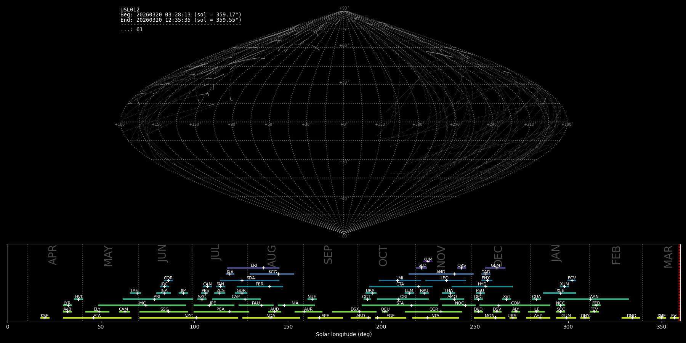The height and width of the screenshot is (343, 686).
Task: Click the DNO shower label
Action: click(632, 316)
